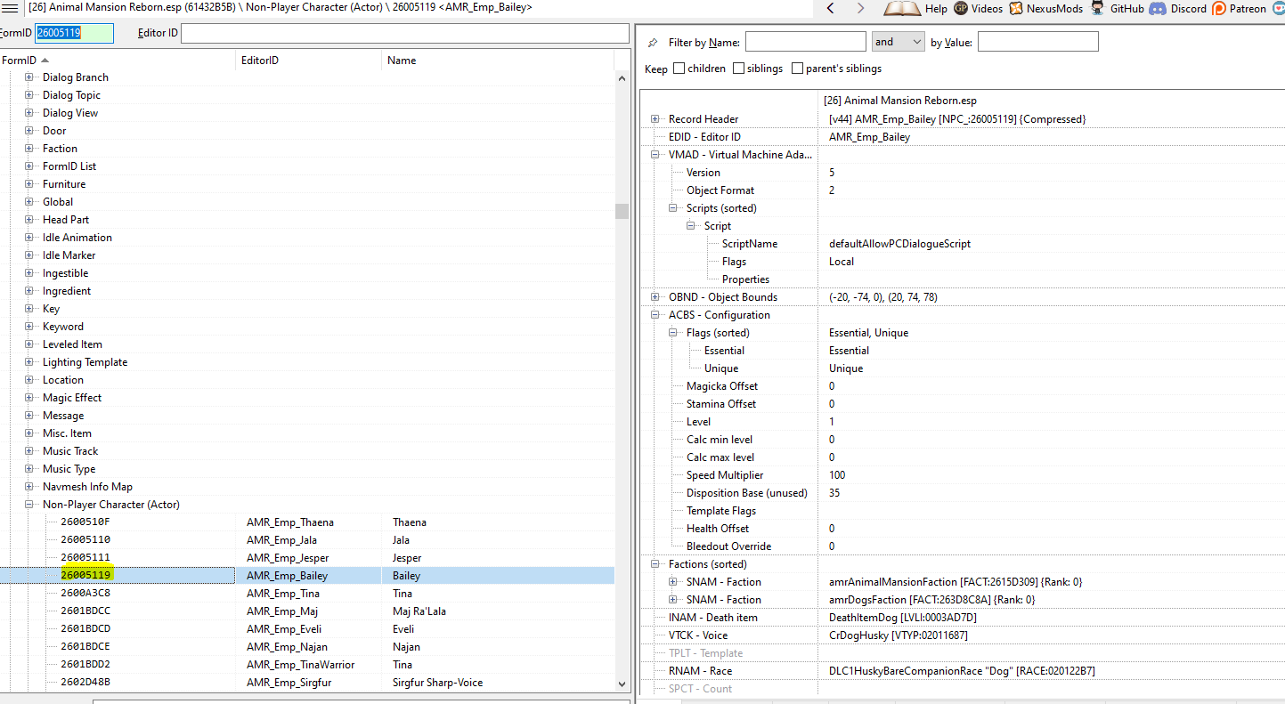Click the tree scrollbar up arrow
Image resolution: width=1285 pixels, height=704 pixels.
tap(622, 77)
